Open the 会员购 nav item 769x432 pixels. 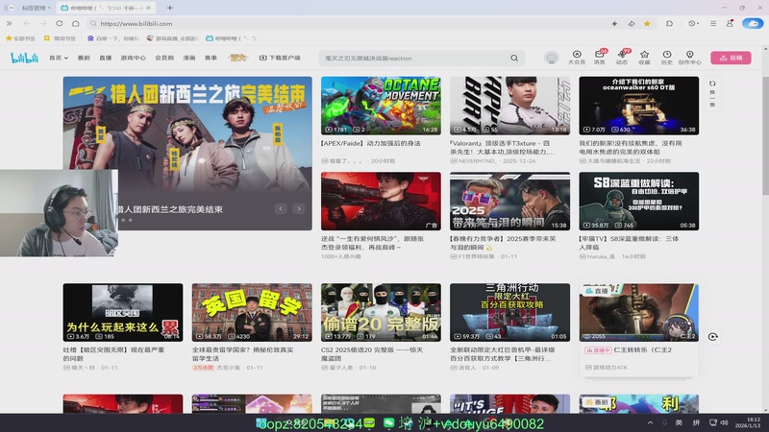164,58
